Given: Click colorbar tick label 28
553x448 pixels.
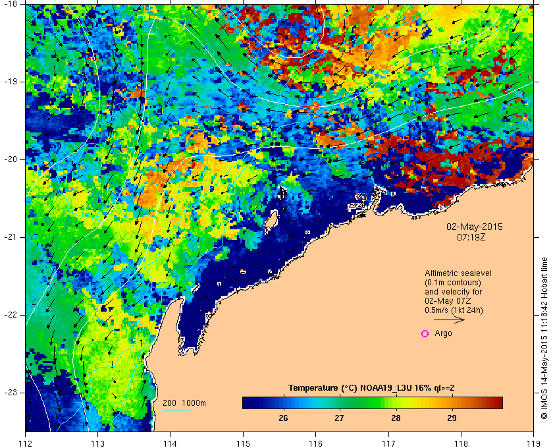Looking at the screenshot, I should [396, 418].
